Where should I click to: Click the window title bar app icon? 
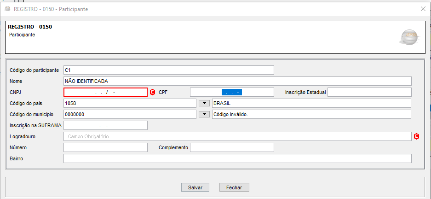click(x=7, y=9)
